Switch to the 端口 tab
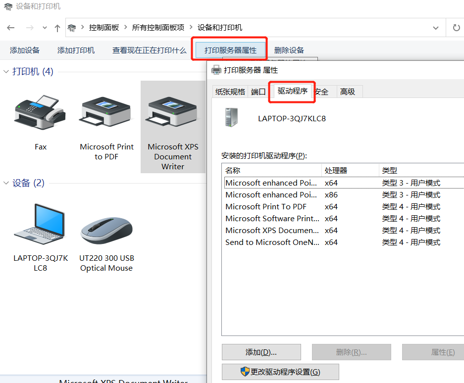 [x=258, y=92]
